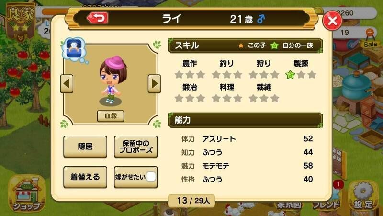Tap the orange plus add currency icon
The height and width of the screenshot is (216, 383).
(x=370, y=32)
